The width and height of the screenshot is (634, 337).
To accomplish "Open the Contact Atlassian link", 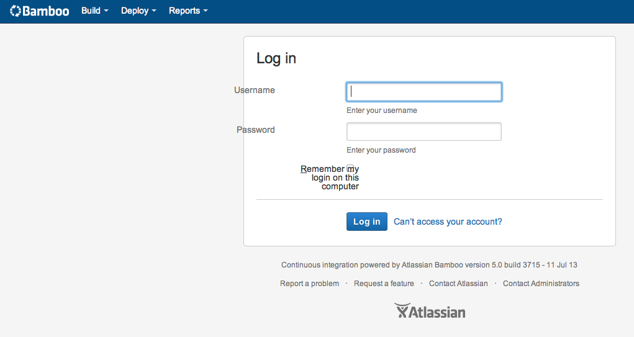I will (458, 284).
